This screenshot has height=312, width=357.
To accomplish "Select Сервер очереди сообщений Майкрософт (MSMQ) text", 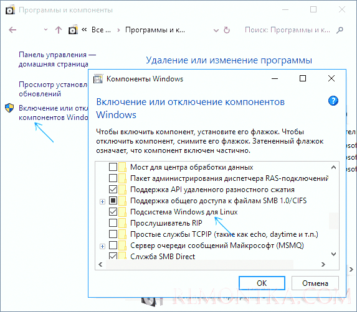I will point(217,245).
